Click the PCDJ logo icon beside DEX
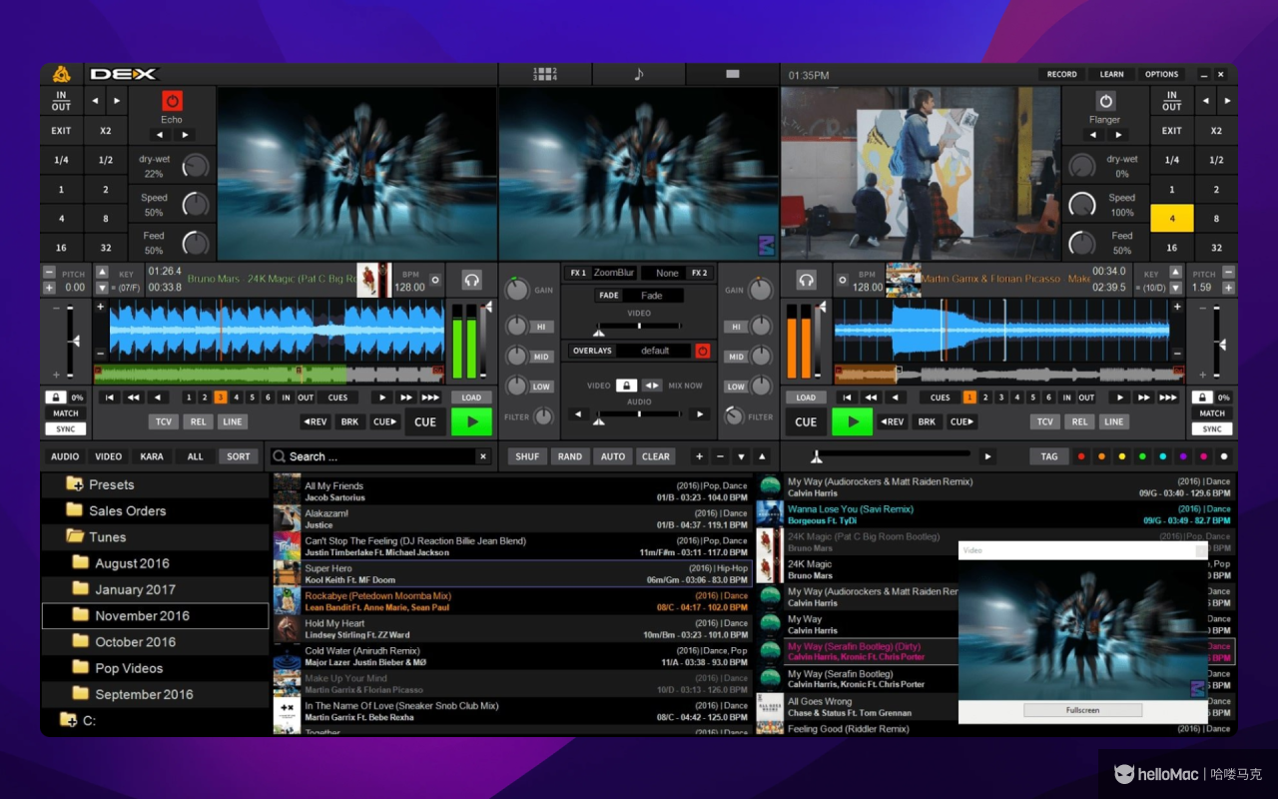The height and width of the screenshot is (799, 1278). pyautogui.click(x=62, y=74)
